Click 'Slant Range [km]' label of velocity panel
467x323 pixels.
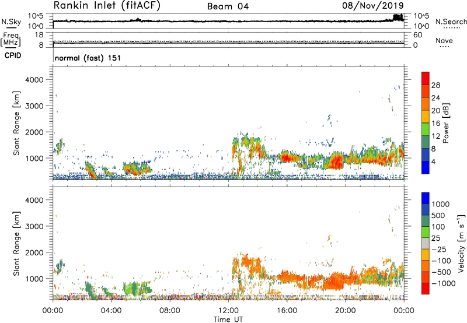click(x=16, y=244)
